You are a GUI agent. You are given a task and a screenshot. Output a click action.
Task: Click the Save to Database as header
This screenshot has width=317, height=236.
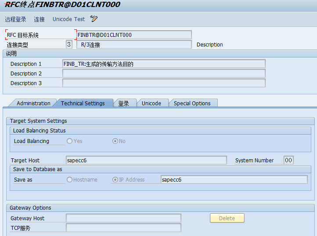pos(160,169)
